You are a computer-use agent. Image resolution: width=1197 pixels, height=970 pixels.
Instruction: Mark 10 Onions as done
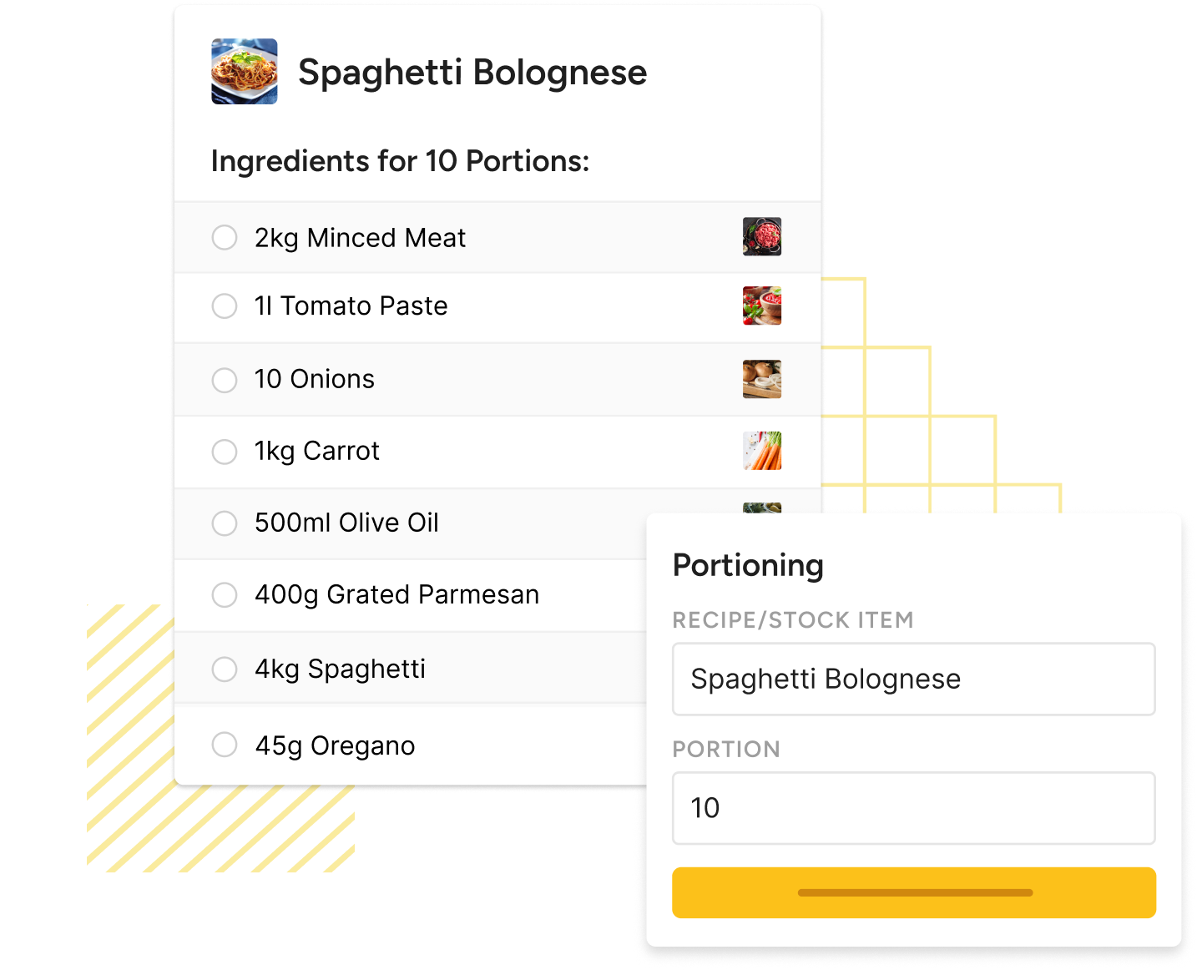pos(225,380)
